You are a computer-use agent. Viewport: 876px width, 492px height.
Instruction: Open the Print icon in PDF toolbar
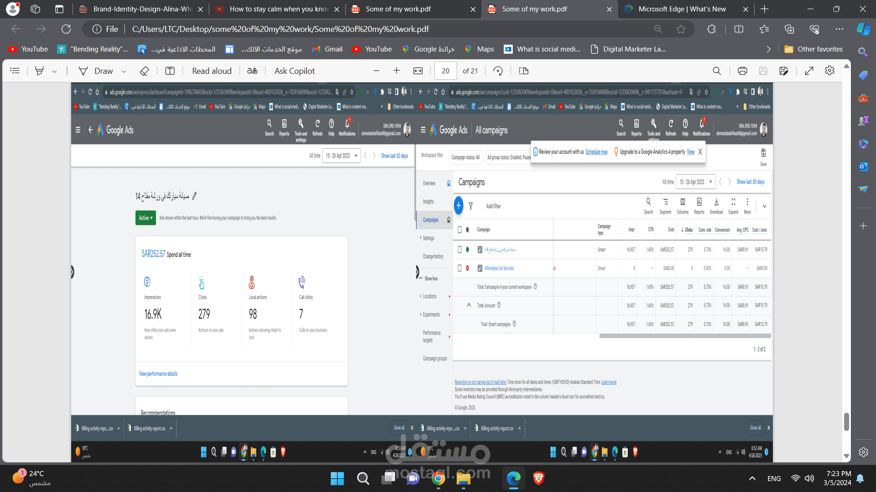742,71
